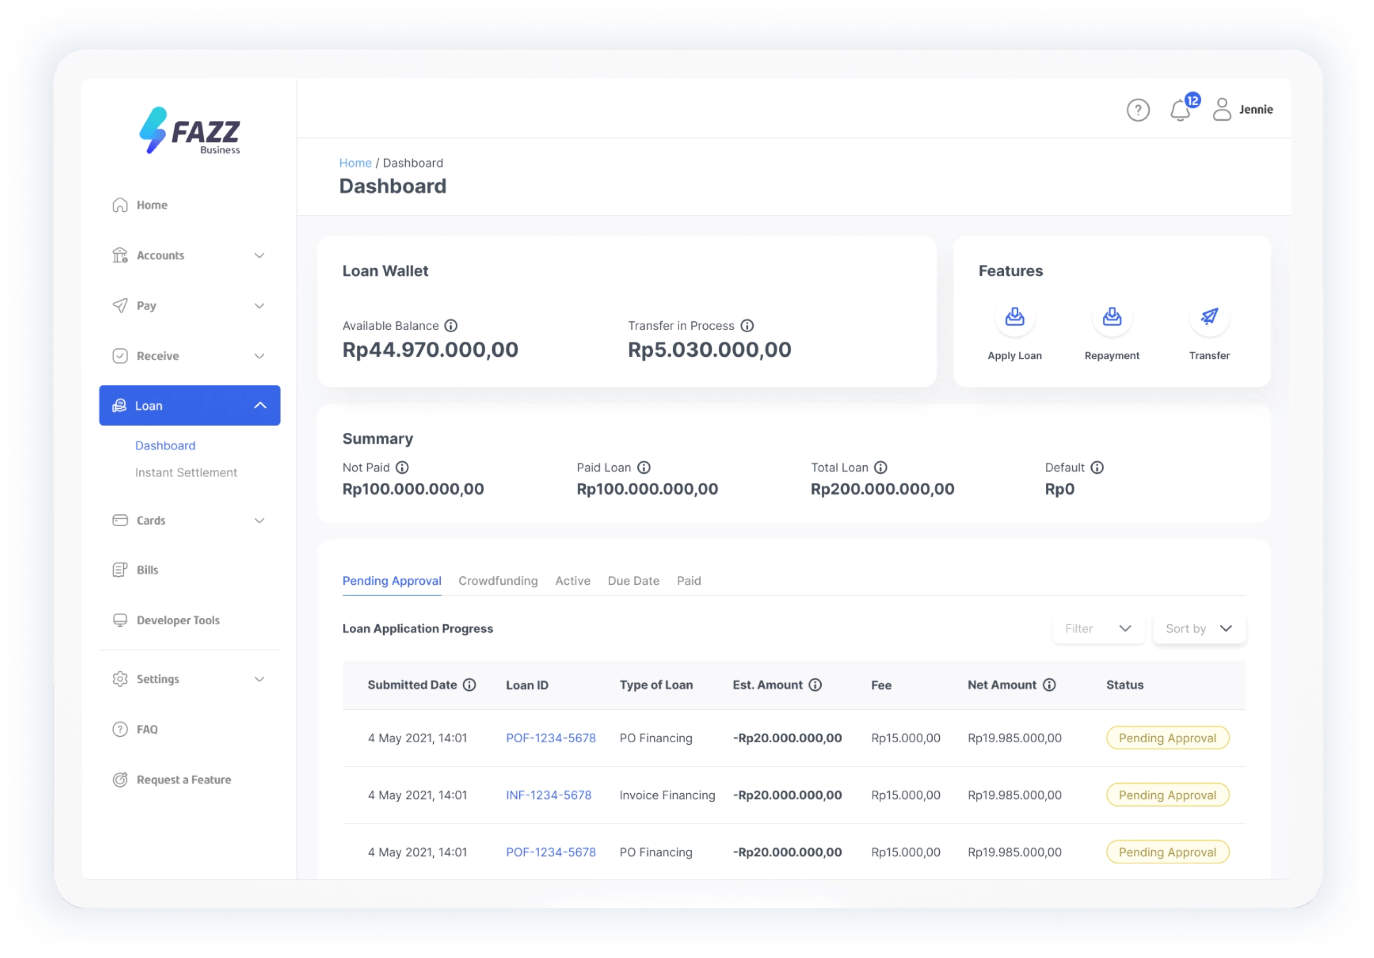Viewport: 1374px width, 958px height.
Task: Click the Jennie user profile icon
Action: 1222,109
